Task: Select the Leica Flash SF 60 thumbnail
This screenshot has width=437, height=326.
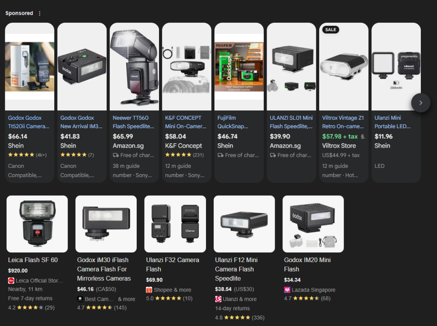Action: coord(37,224)
